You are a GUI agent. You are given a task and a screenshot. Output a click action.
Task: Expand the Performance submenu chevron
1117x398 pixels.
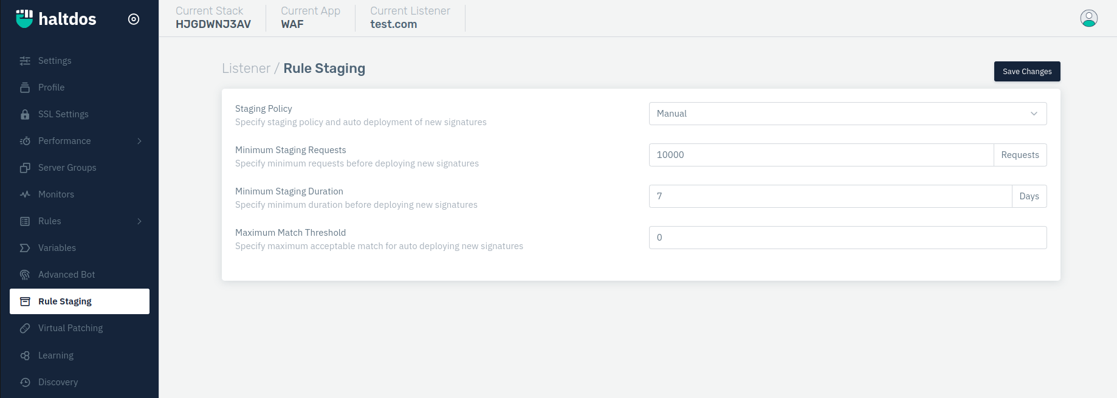click(x=139, y=141)
